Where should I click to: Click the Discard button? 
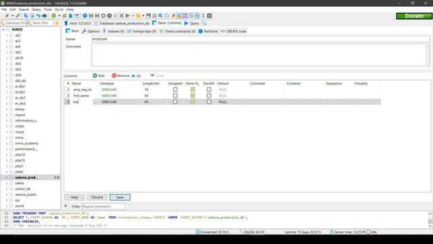click(x=97, y=197)
